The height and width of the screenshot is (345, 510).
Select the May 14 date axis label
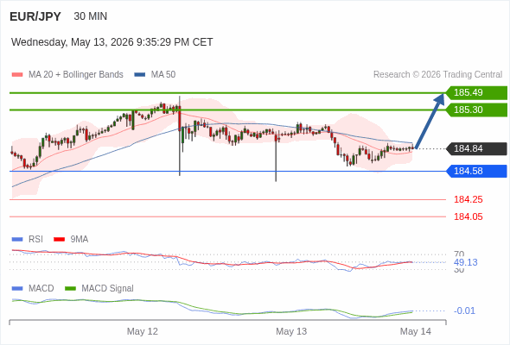(416, 331)
